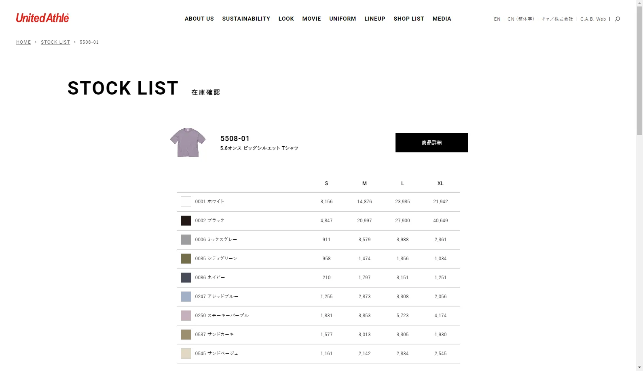Open the search magnifier icon

pos(618,19)
